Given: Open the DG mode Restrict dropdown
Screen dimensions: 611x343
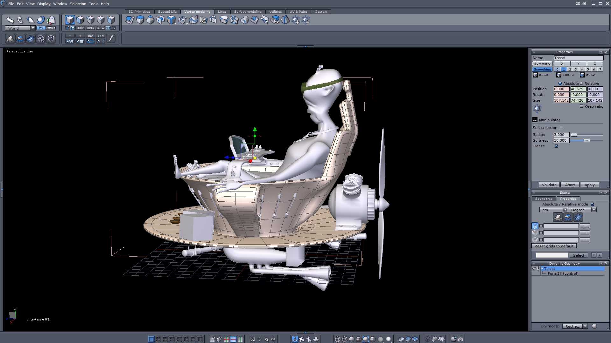Looking at the screenshot, I should (x=585, y=326).
